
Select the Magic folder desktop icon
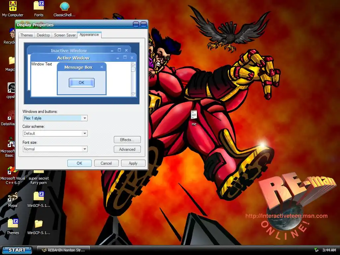[12, 61]
